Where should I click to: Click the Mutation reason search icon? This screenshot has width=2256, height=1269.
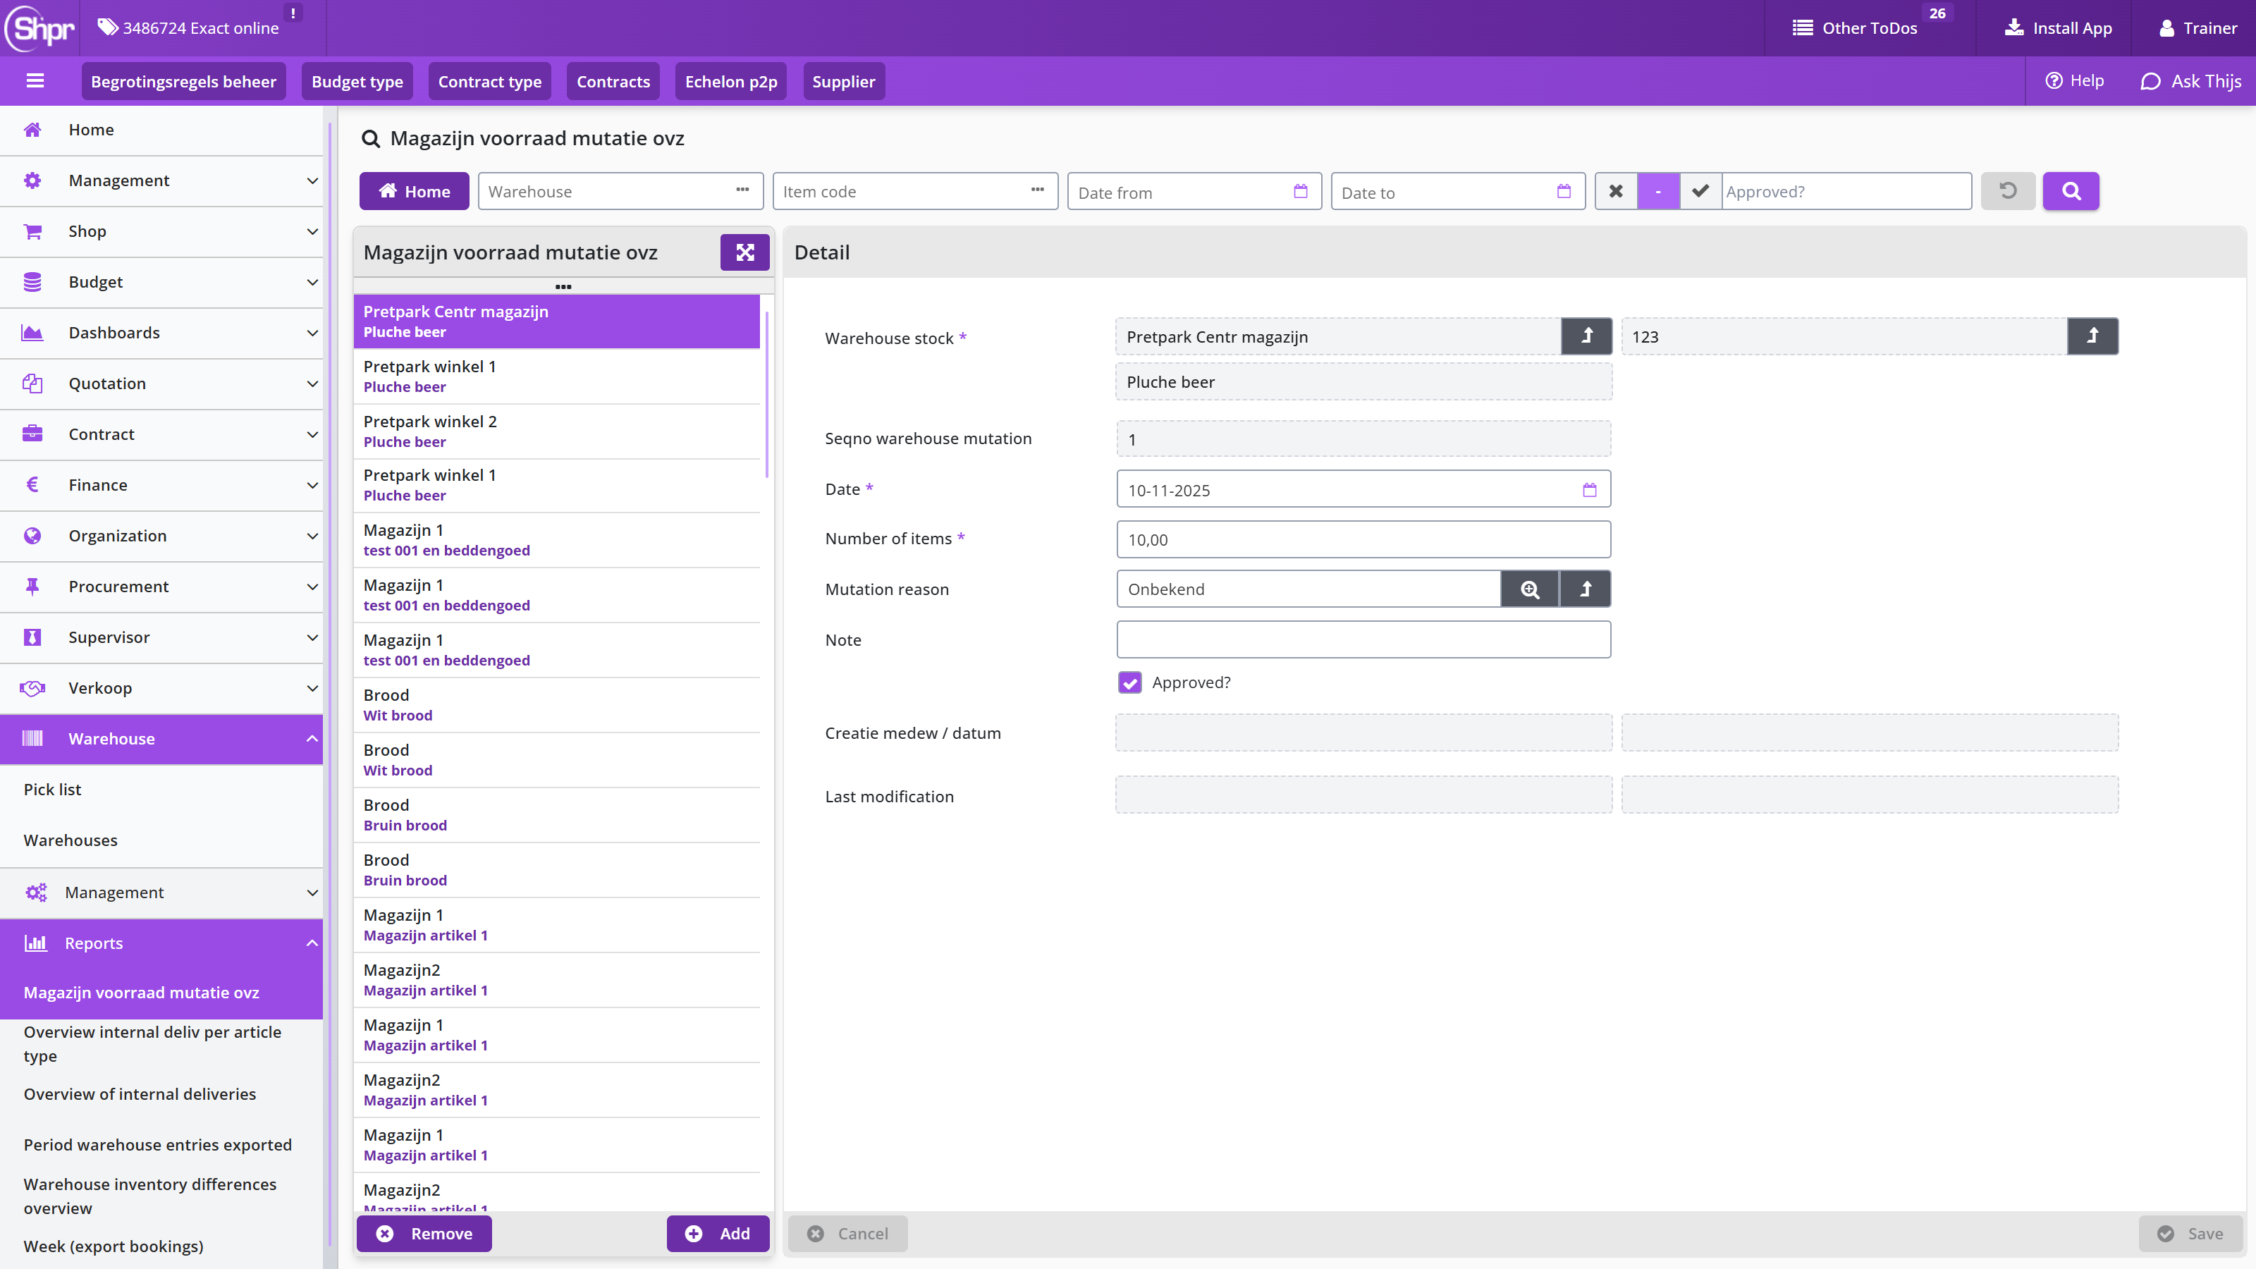coord(1529,589)
